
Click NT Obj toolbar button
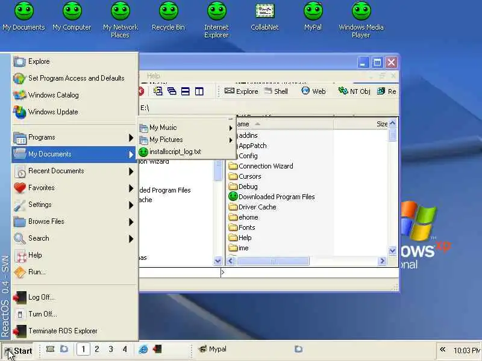(x=354, y=91)
